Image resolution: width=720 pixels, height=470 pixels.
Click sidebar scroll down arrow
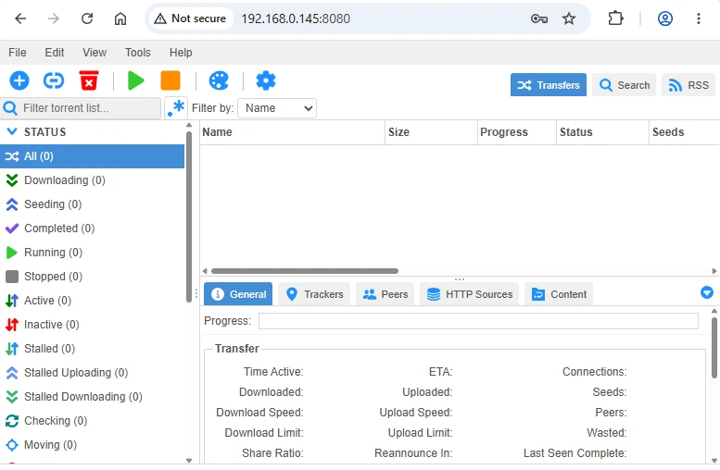(189, 461)
